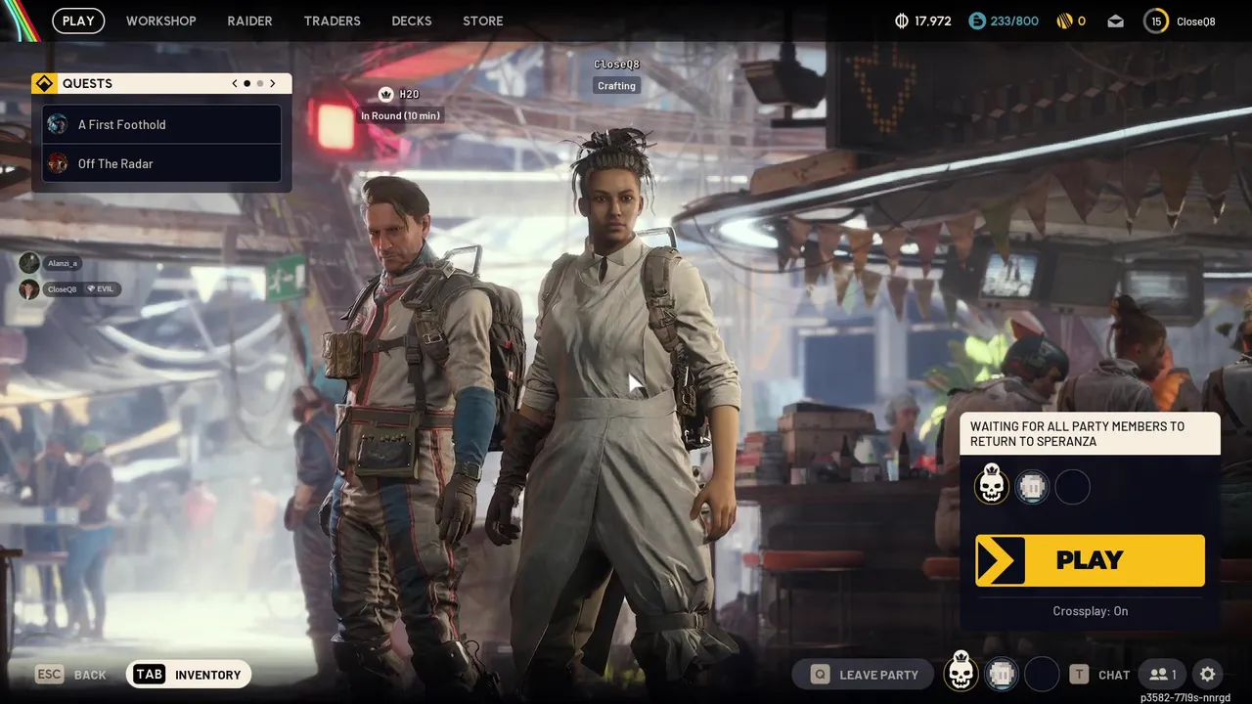The width and height of the screenshot is (1252, 704).
Task: Go to next quest page arrow
Action: pos(273,83)
